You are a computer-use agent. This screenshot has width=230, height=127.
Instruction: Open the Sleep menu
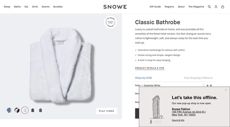[x=7, y=7]
